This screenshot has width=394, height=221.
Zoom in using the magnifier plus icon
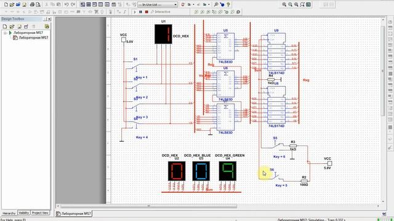tap(284, 4)
